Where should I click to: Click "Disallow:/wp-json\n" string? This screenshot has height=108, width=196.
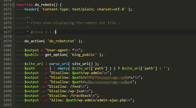coord(69,91)
